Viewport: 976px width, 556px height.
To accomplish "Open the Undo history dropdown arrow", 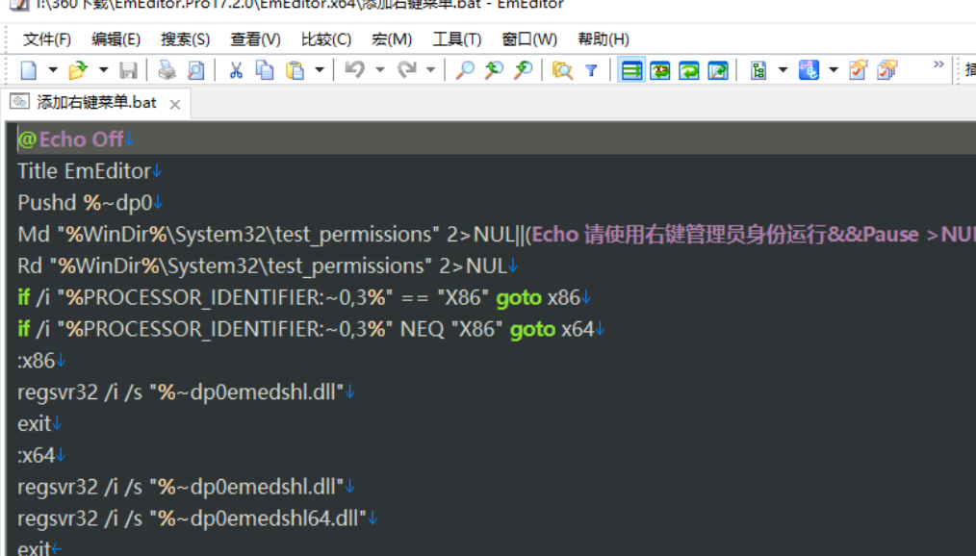I will coord(379,70).
